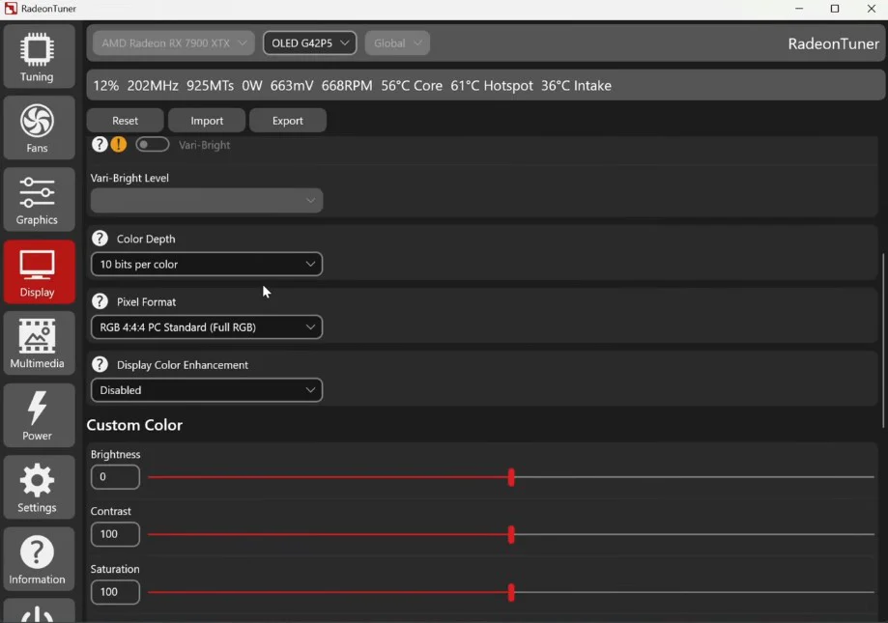Screen dimensions: 888x623
Task: Open Settings from the sidebar
Action: [37, 489]
